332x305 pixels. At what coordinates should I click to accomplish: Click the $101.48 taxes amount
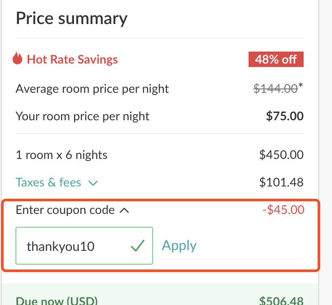coord(281,182)
